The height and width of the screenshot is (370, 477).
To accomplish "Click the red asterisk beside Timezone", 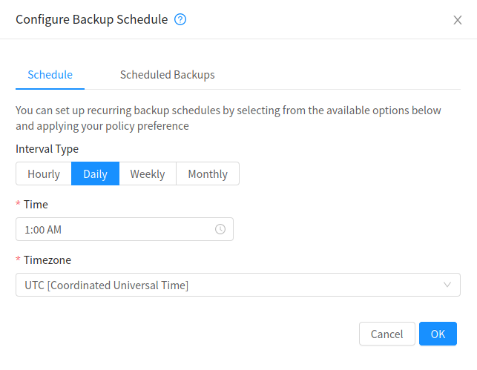I will pos(19,261).
